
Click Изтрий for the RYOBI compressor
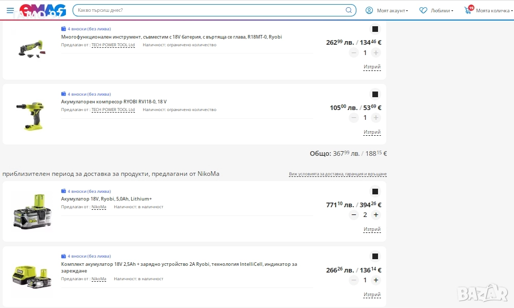(372, 132)
